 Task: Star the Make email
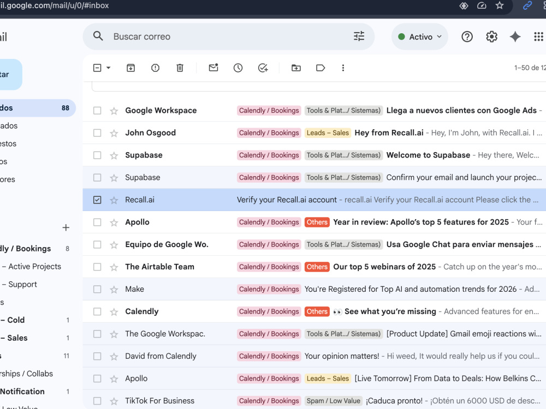114,290
